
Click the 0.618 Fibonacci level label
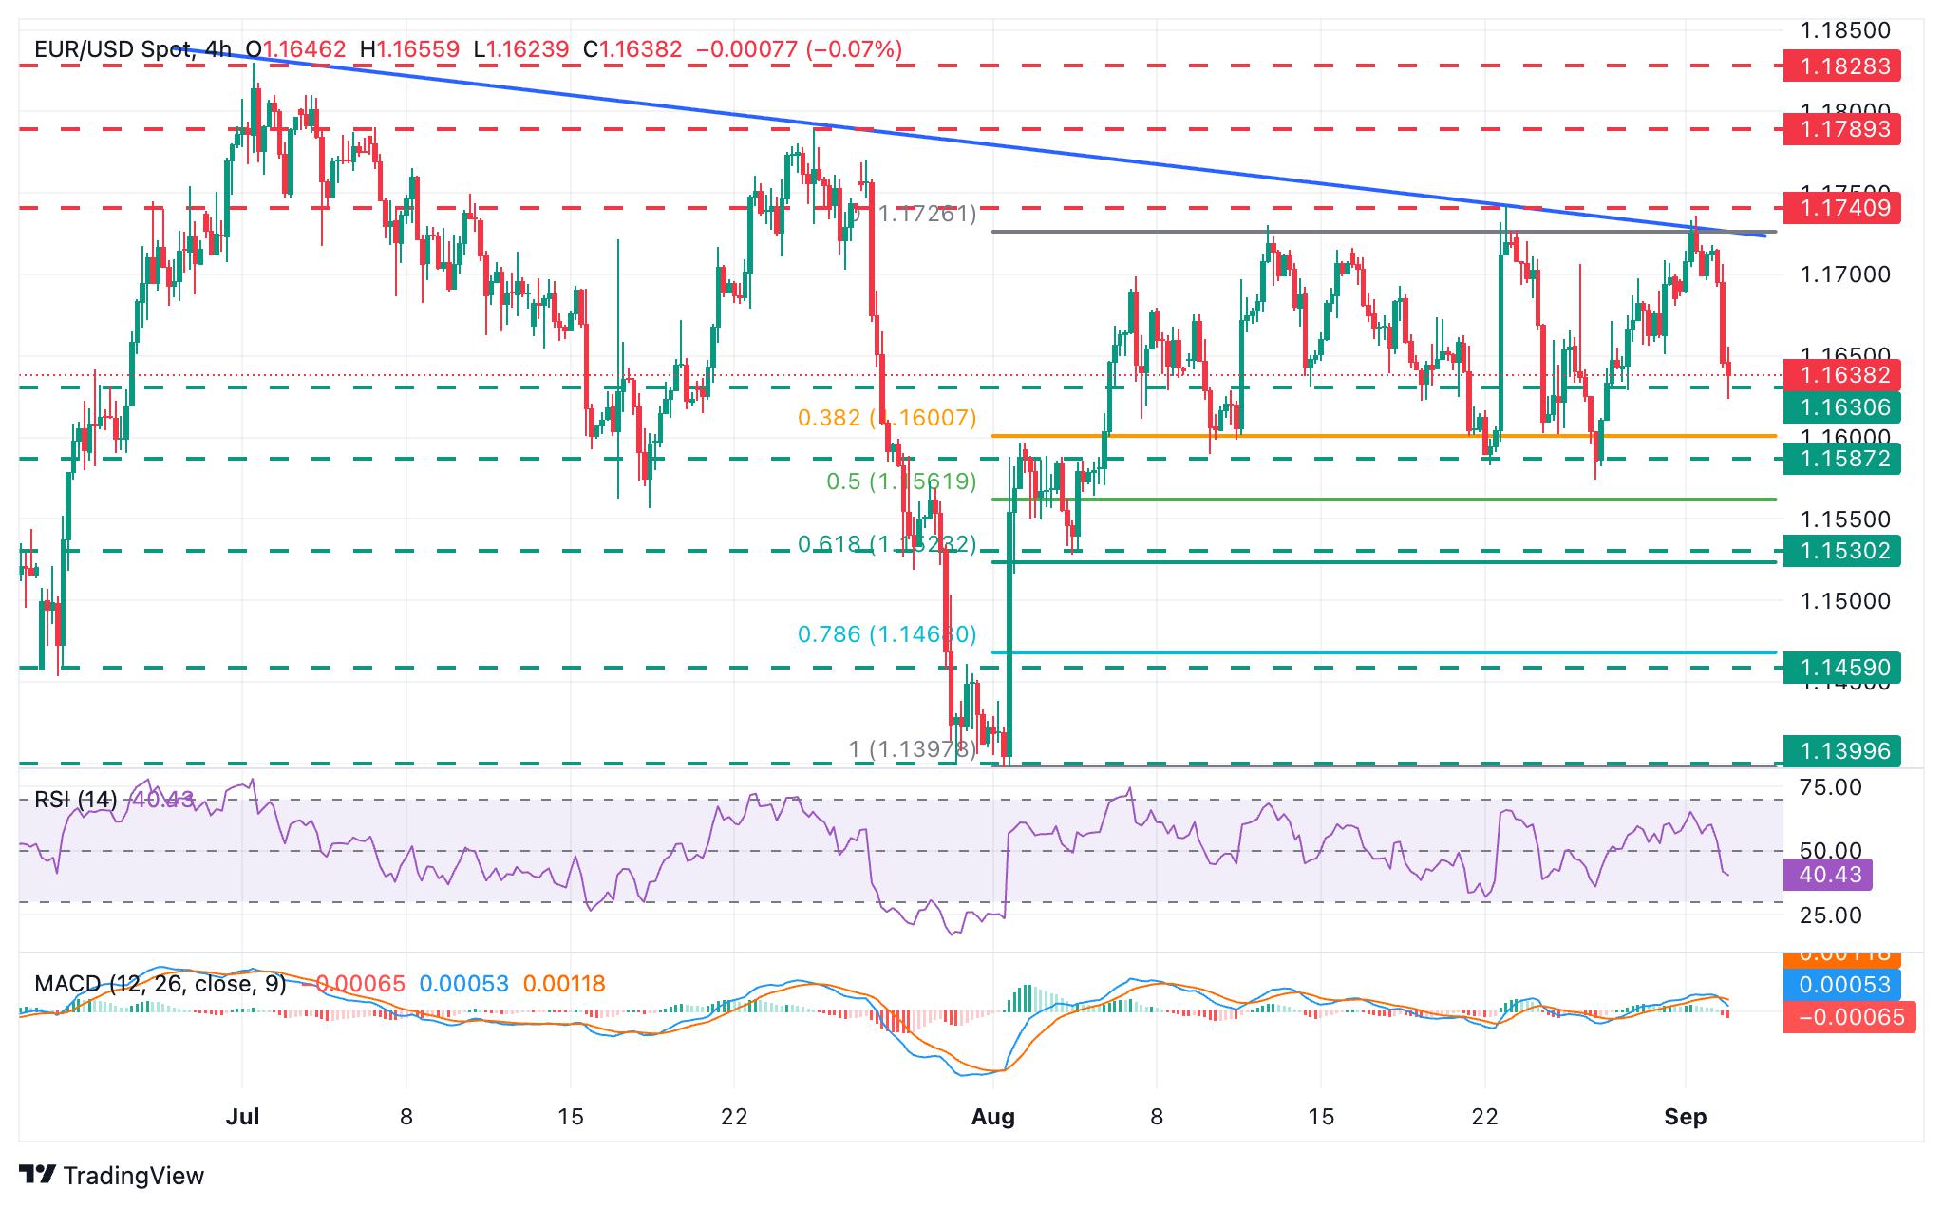click(x=887, y=544)
